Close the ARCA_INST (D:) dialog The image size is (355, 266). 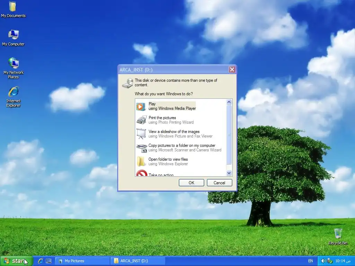(x=232, y=70)
